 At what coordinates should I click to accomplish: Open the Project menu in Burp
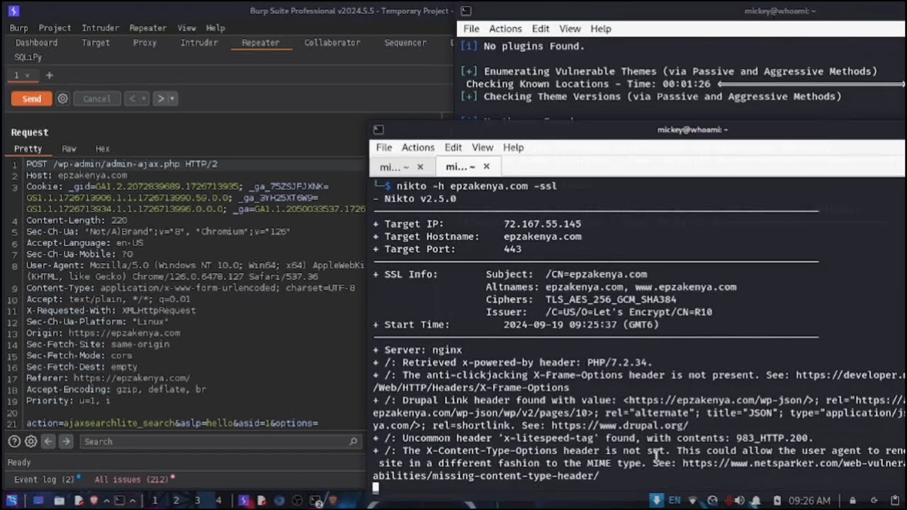[x=55, y=28]
